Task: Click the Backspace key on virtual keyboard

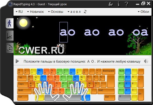Action: [108, 71]
